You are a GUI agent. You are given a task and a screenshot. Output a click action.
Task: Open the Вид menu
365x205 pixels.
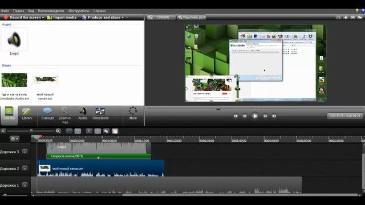(x=31, y=11)
